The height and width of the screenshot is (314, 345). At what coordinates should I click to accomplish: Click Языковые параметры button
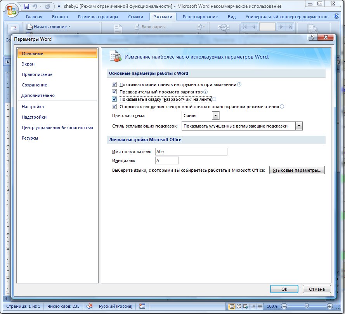coord(297,170)
